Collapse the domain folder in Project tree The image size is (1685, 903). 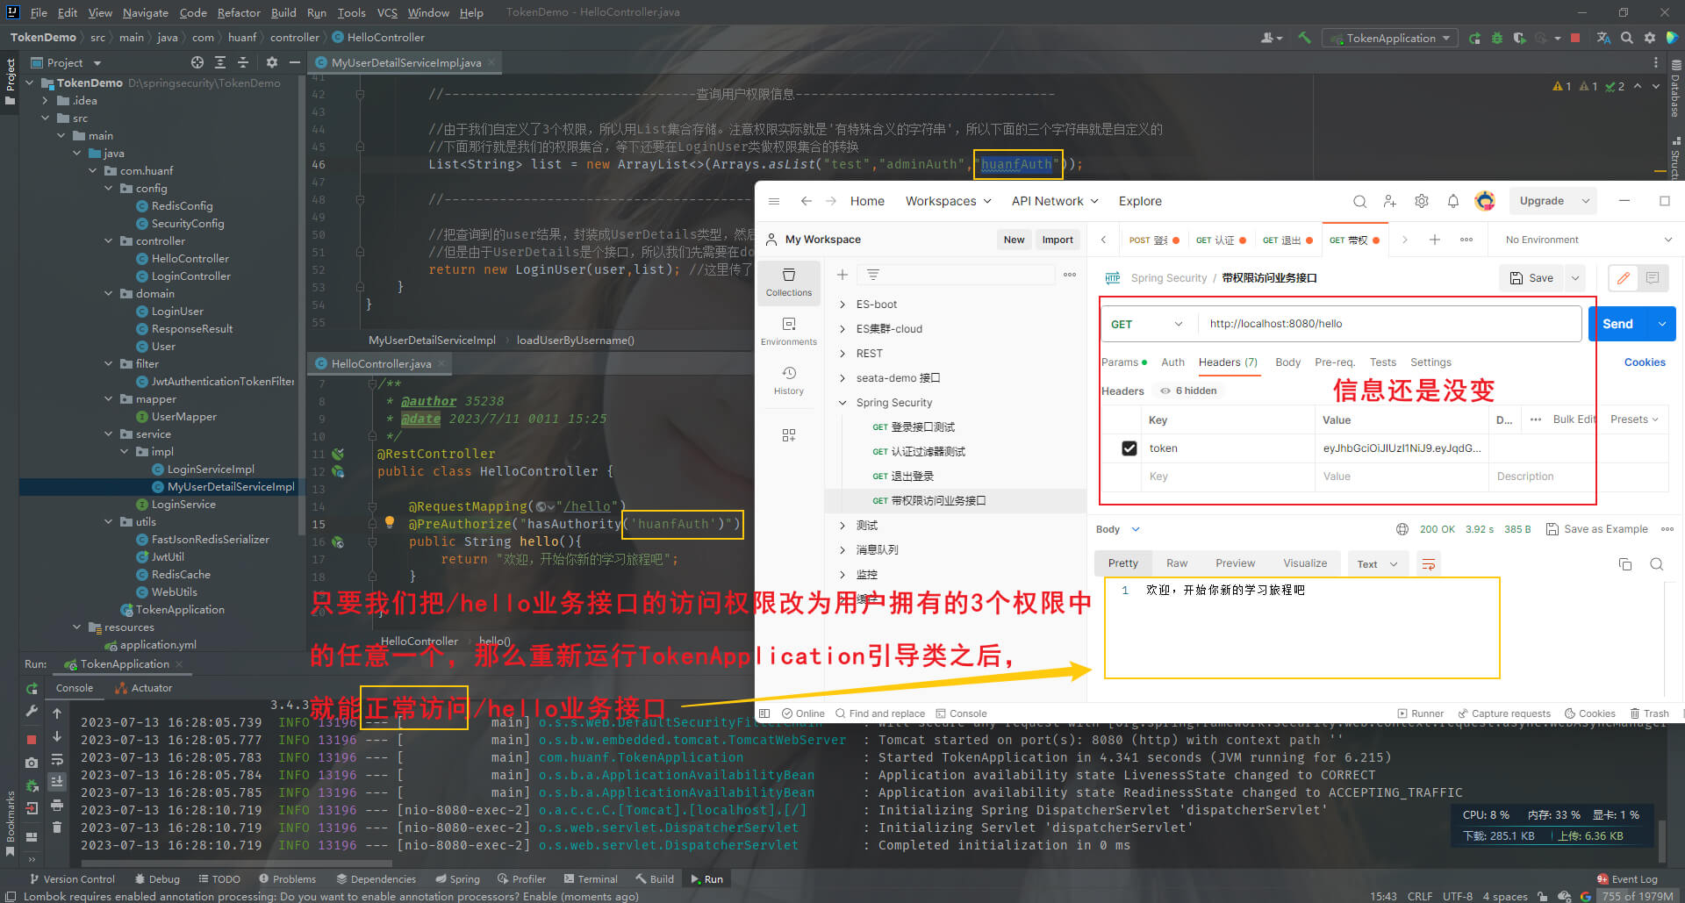pyautogui.click(x=109, y=293)
